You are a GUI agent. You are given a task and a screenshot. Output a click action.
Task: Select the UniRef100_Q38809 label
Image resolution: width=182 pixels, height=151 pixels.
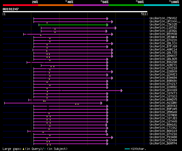click(x=163, y=72)
